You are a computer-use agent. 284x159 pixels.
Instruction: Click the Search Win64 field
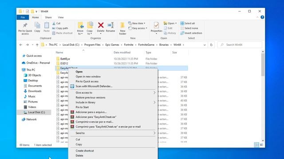(x=240, y=45)
